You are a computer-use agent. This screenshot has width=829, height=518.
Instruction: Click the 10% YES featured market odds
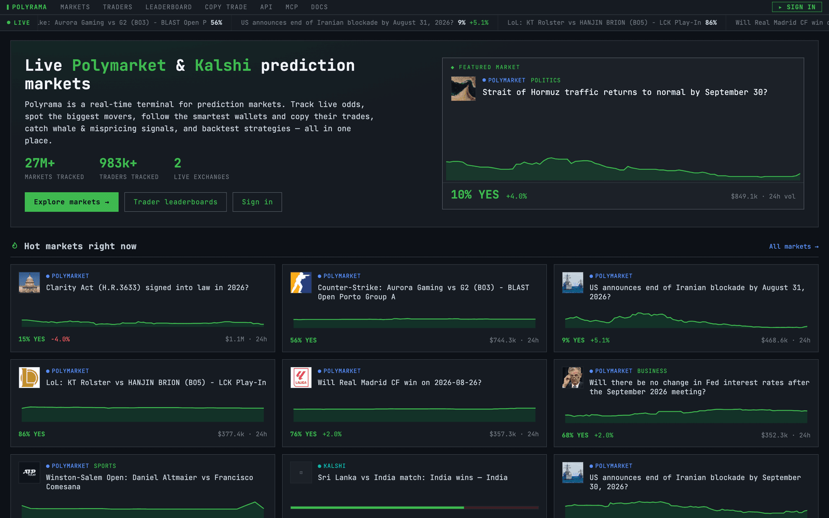click(475, 195)
